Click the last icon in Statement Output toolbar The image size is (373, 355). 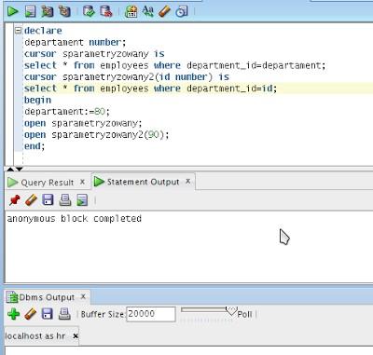pos(82,200)
